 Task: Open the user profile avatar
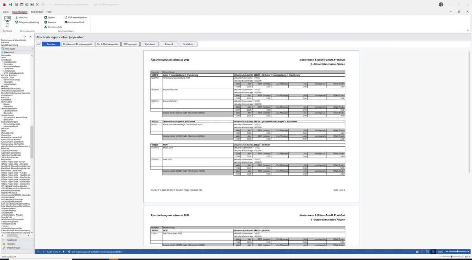[441, 4]
